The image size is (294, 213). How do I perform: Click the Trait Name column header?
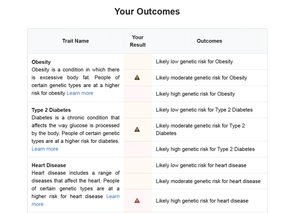click(x=76, y=41)
